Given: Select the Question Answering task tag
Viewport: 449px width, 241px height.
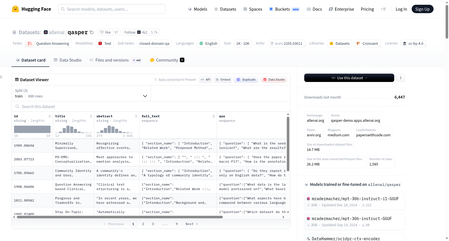Looking at the screenshot, I should 48,43.
